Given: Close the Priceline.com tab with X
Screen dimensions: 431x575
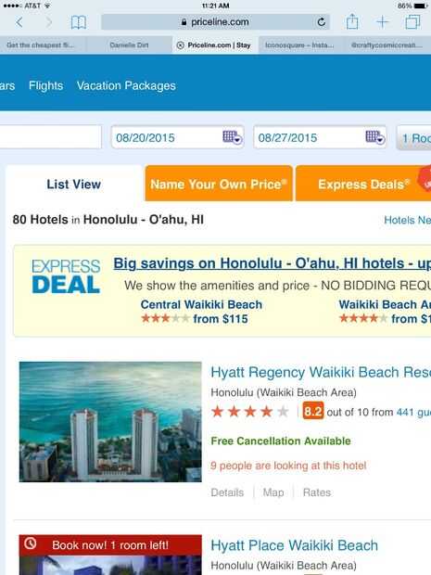Looking at the screenshot, I should 180,45.
